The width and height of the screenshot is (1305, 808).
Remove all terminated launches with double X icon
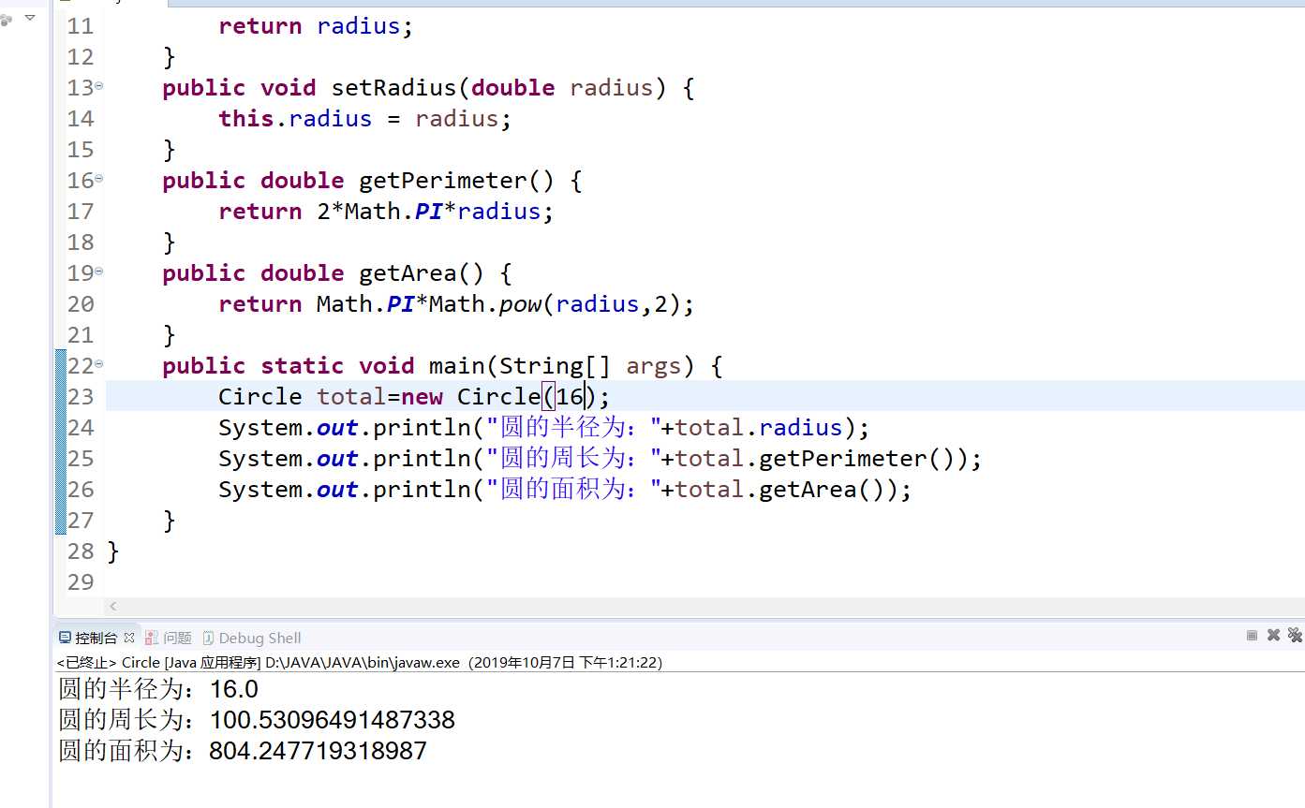1295,635
